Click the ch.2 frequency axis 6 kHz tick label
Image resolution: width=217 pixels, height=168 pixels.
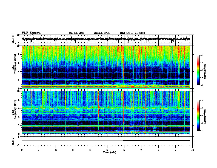pos(19,108)
